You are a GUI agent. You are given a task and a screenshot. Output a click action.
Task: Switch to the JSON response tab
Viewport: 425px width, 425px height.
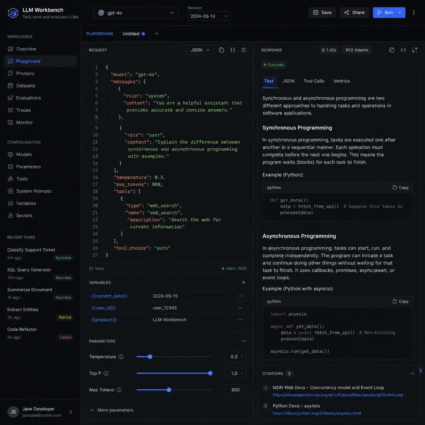point(288,81)
